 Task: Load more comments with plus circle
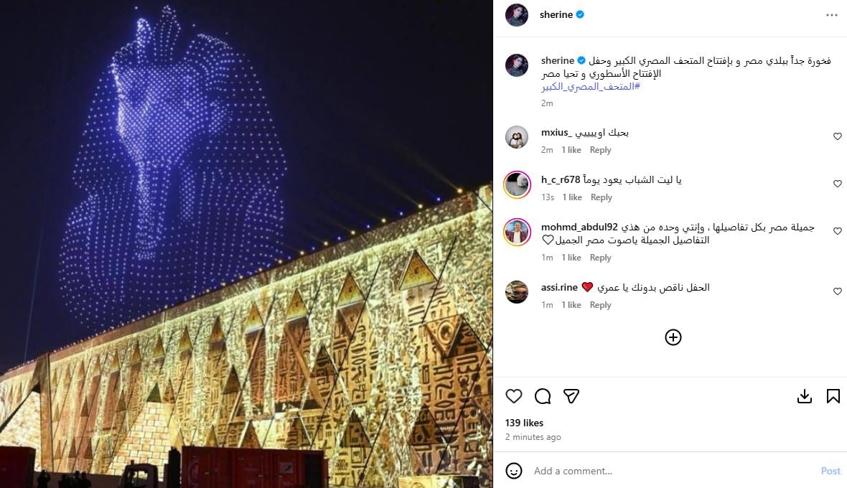tap(673, 337)
